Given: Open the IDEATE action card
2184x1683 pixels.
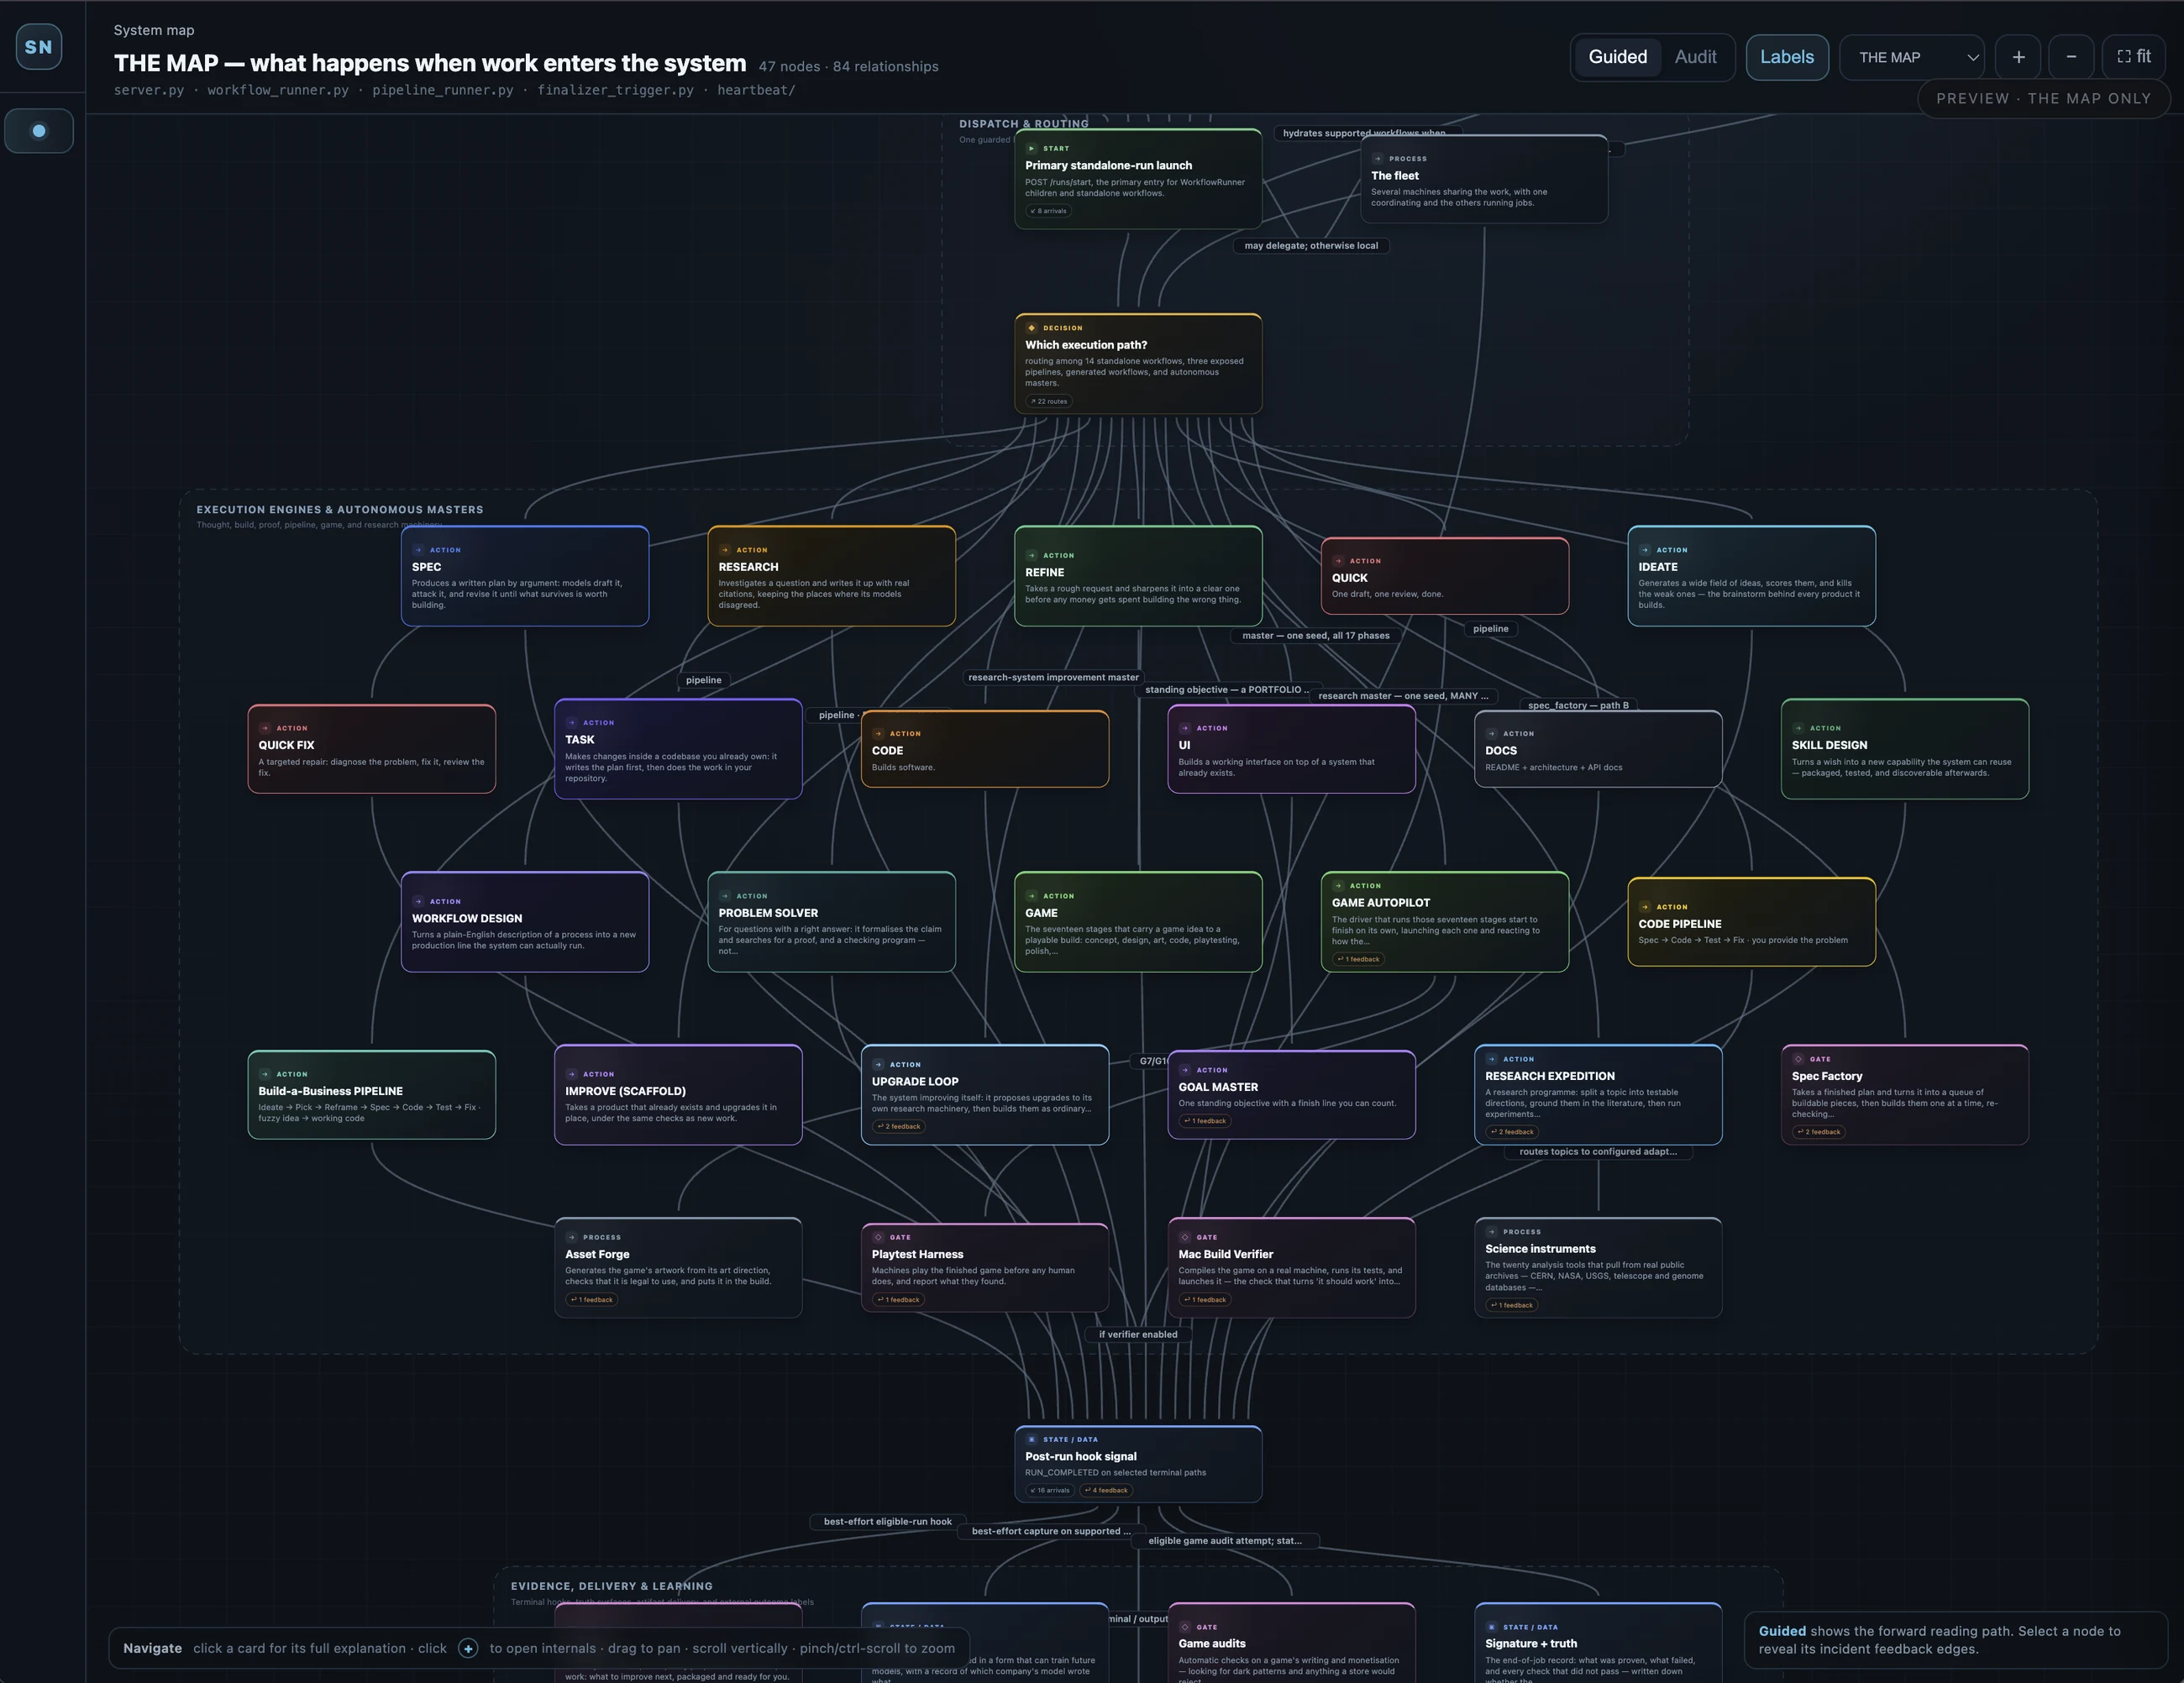Looking at the screenshot, I should tap(1751, 576).
